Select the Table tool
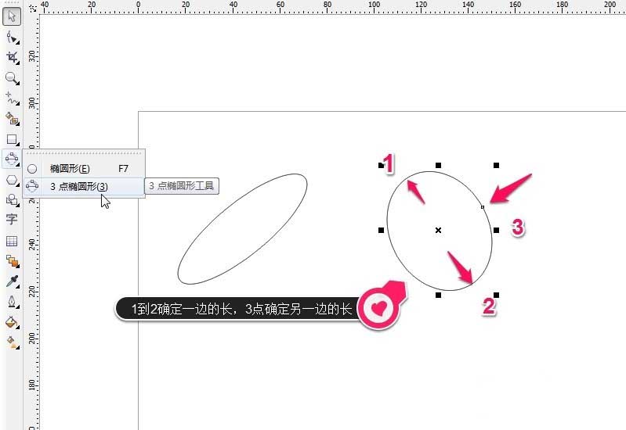Image resolution: width=626 pixels, height=430 pixels. pos(12,241)
